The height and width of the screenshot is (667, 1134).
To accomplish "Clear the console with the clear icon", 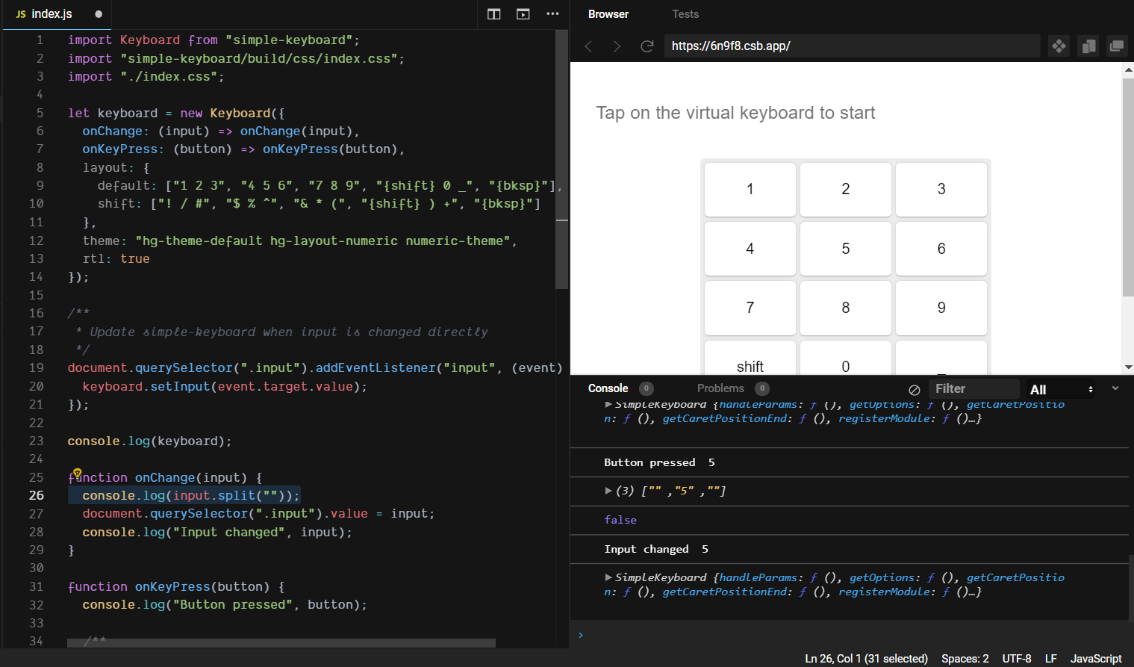I will [x=914, y=388].
